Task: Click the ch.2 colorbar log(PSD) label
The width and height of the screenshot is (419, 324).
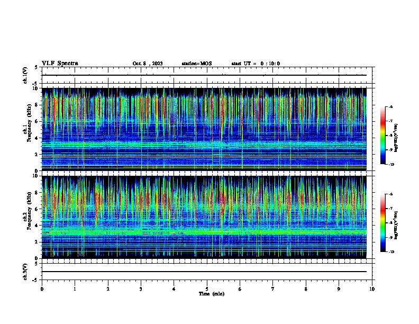Action: tap(396, 225)
